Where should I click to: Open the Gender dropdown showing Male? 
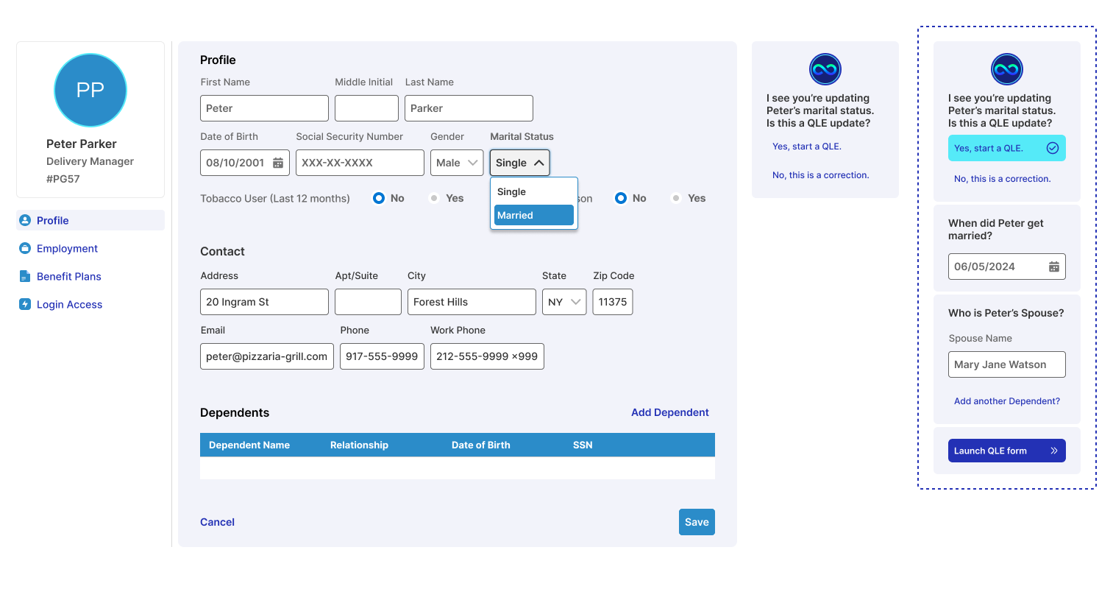(457, 163)
